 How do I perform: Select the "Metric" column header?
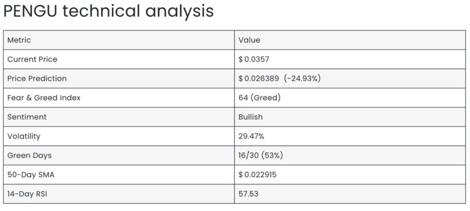19,40
